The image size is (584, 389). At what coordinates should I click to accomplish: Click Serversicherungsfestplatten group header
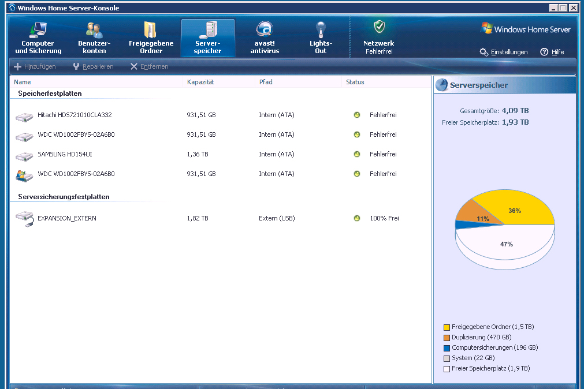coord(64,197)
